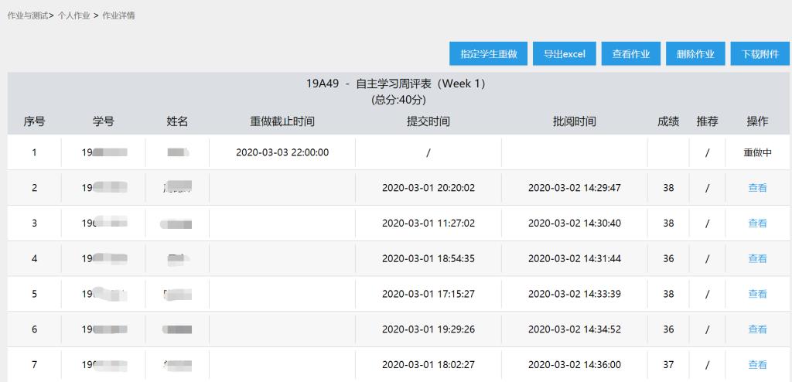Download attachments via 下载附件
792x382 pixels.
[760, 54]
